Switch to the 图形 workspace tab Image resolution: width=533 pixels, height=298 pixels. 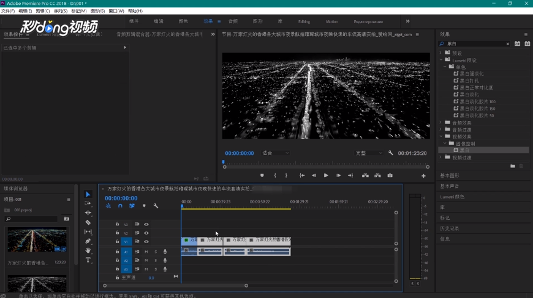point(258,21)
